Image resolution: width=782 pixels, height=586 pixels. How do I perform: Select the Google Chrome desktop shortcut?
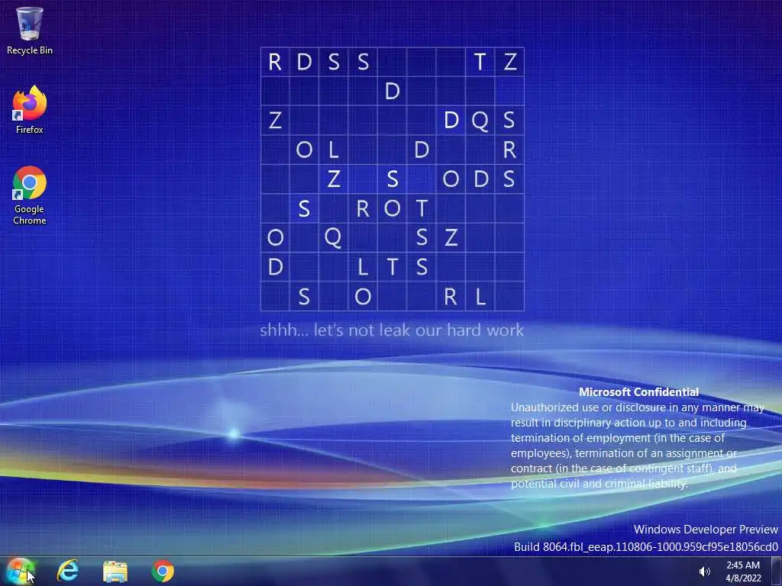(30, 195)
